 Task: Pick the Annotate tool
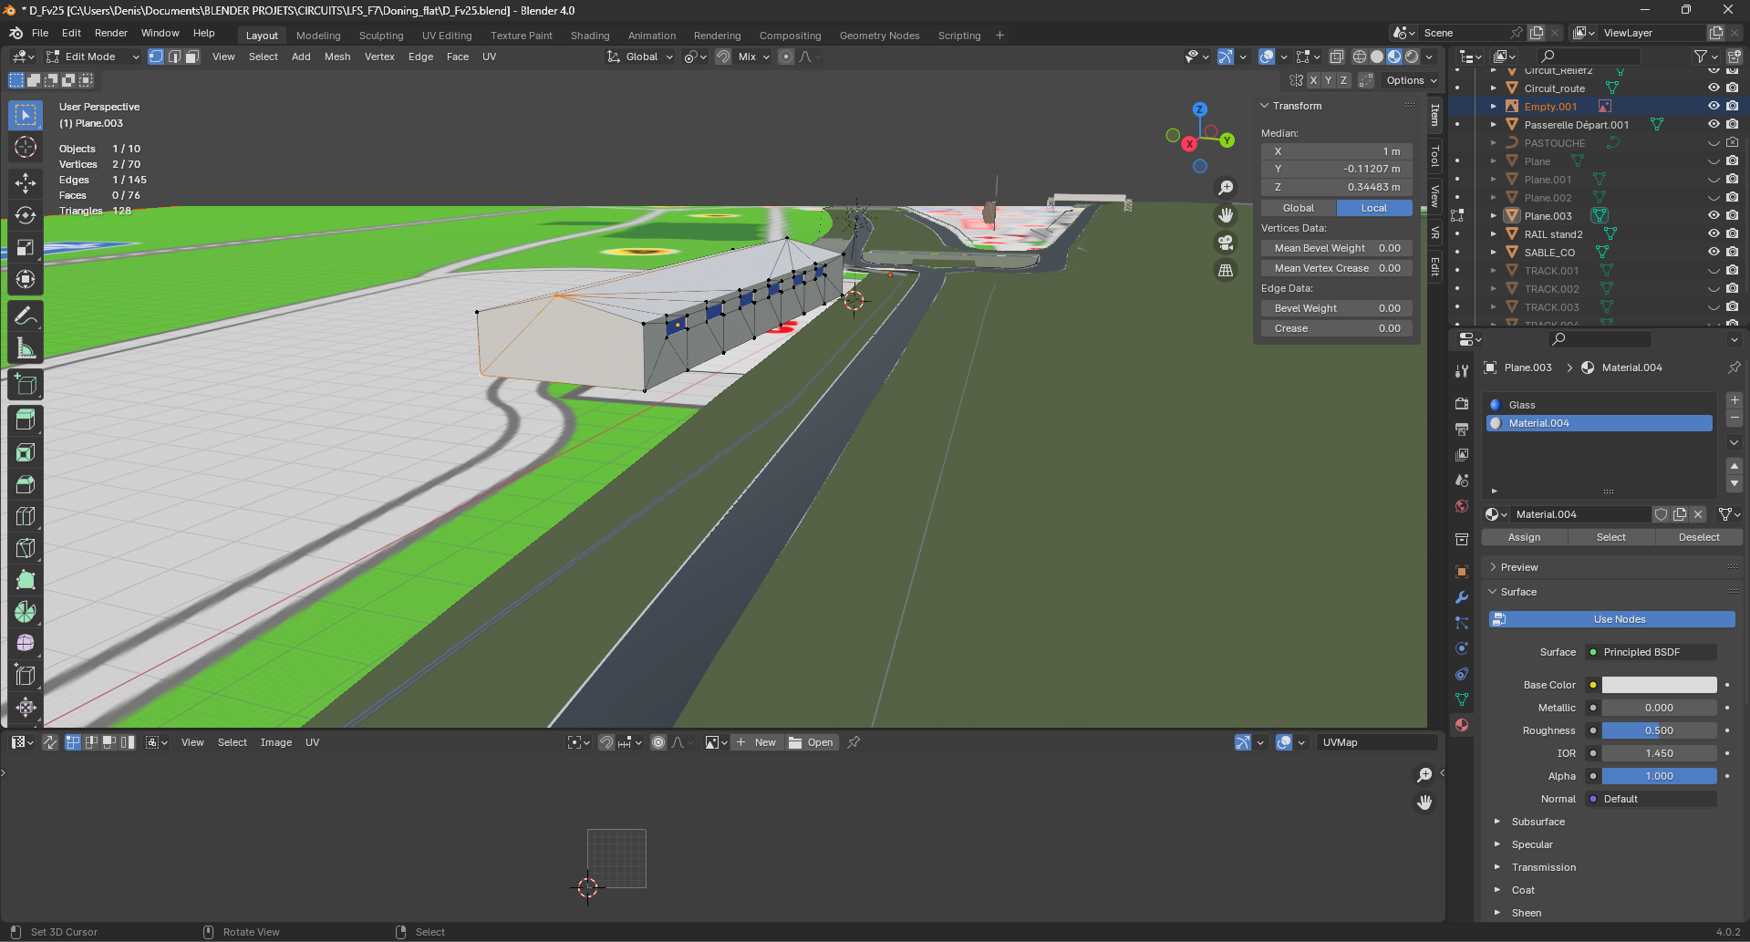coord(26,316)
